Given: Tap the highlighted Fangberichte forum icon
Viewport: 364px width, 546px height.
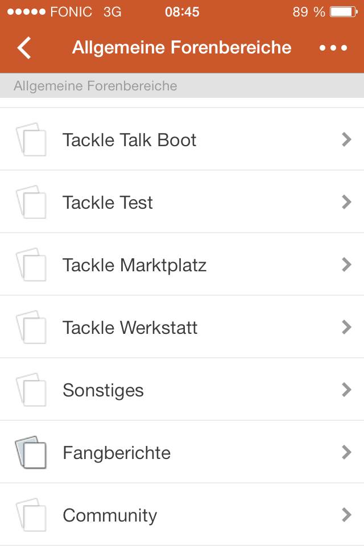Looking at the screenshot, I should point(31,452).
